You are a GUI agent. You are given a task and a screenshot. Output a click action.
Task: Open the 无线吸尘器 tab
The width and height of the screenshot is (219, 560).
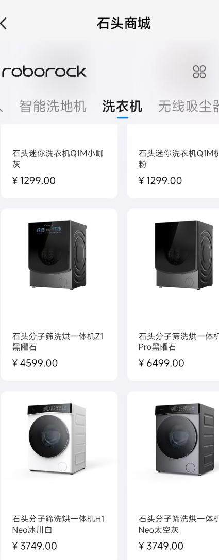pyautogui.click(x=189, y=106)
